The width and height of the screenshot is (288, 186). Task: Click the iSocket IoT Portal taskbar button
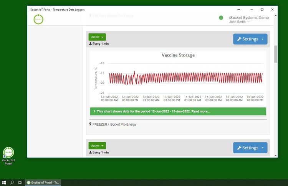coord(43,183)
